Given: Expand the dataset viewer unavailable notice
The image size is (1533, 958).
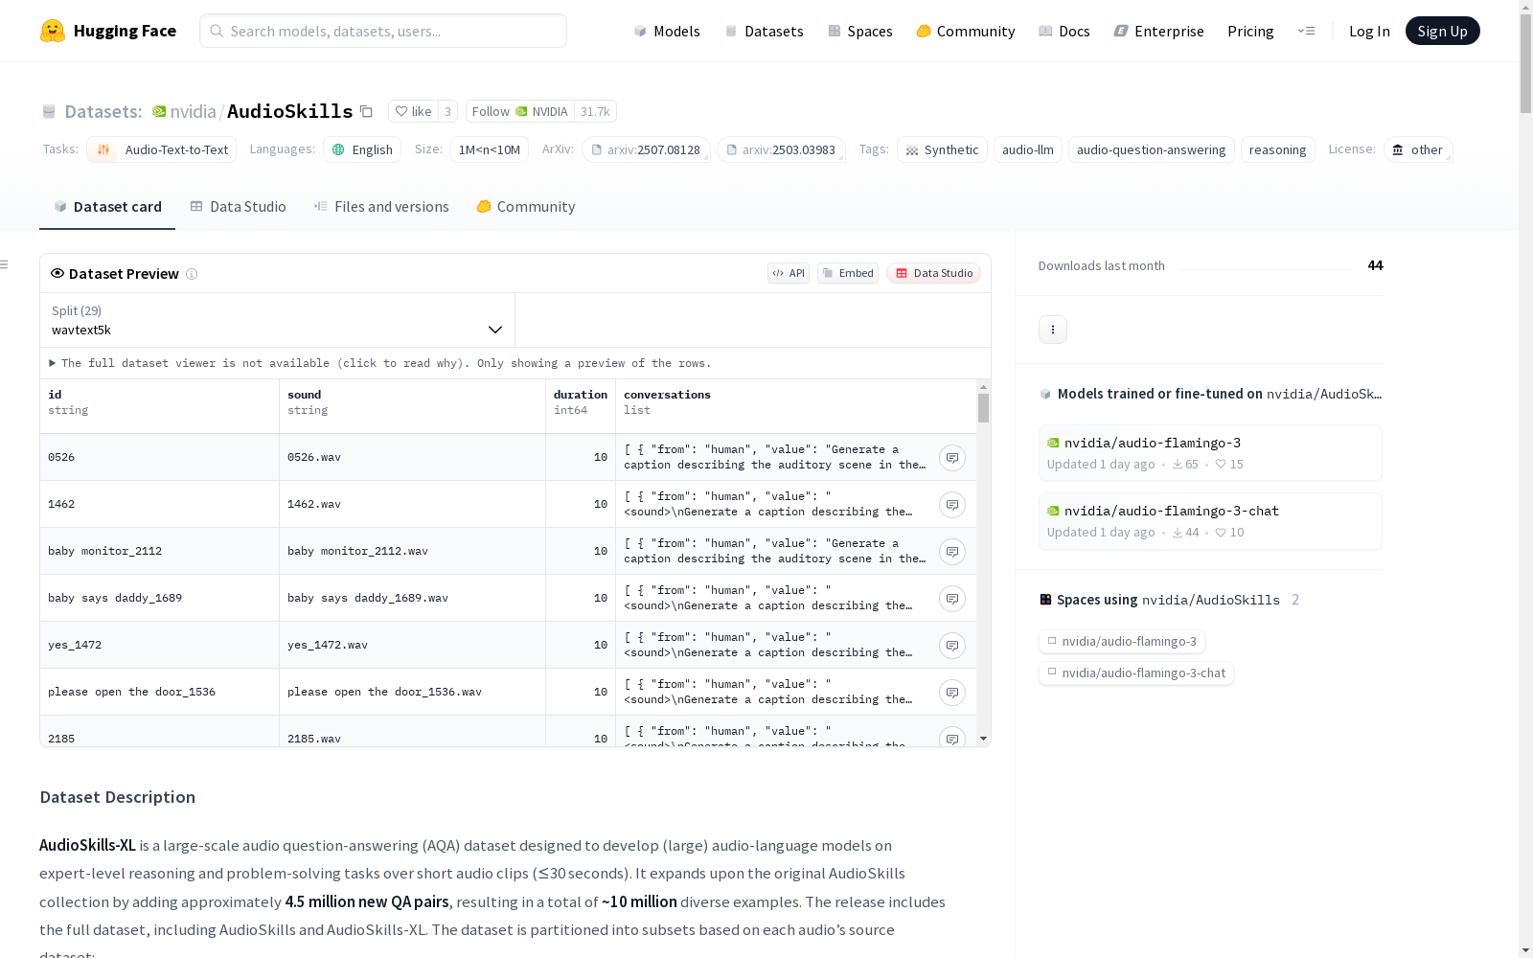Looking at the screenshot, I should (379, 363).
